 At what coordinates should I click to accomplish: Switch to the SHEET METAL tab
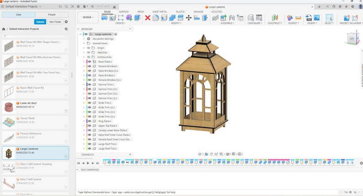pos(160,11)
